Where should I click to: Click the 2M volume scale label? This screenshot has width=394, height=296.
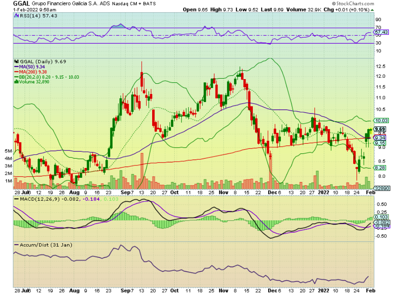pos(9,173)
